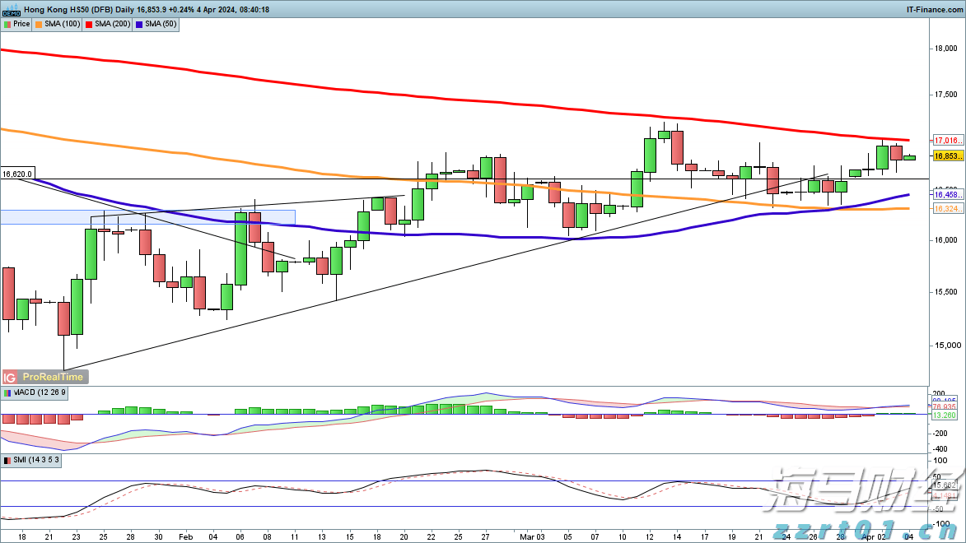
Task: Click the IG logo icon
Action: 10,377
